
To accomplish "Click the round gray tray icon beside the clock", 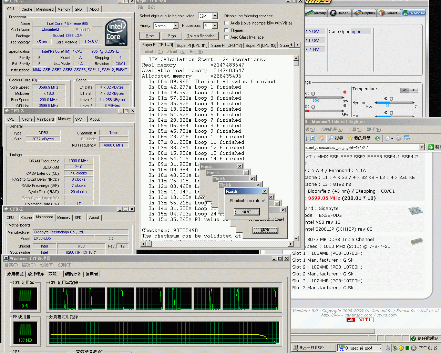I will click(x=414, y=348).
